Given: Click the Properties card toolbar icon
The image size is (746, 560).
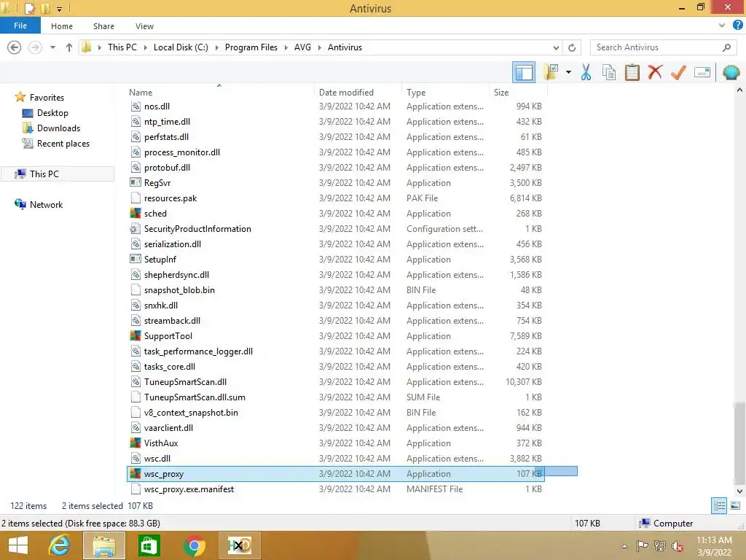Looking at the screenshot, I should click(x=702, y=72).
